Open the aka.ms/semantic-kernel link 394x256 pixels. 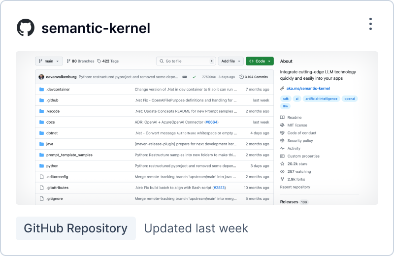308,89
